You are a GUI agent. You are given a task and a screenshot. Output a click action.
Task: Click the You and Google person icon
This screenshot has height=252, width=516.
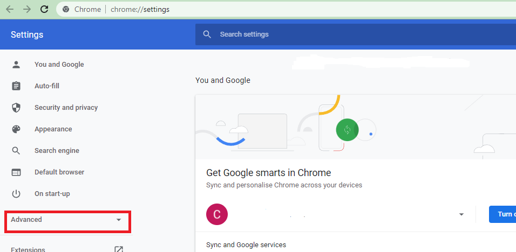(16, 65)
